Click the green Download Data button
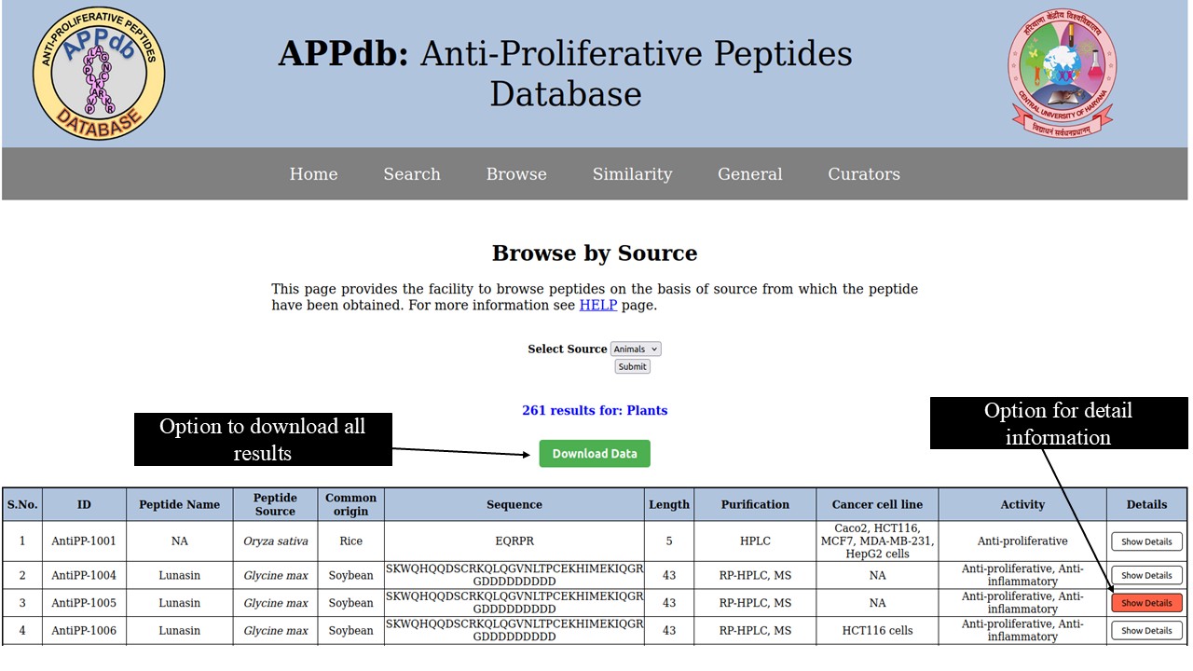Viewport: 1193px width, 671px height. click(595, 454)
